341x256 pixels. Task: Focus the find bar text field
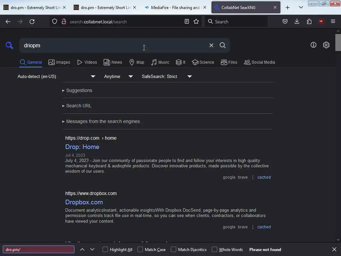pyautogui.click(x=39, y=249)
